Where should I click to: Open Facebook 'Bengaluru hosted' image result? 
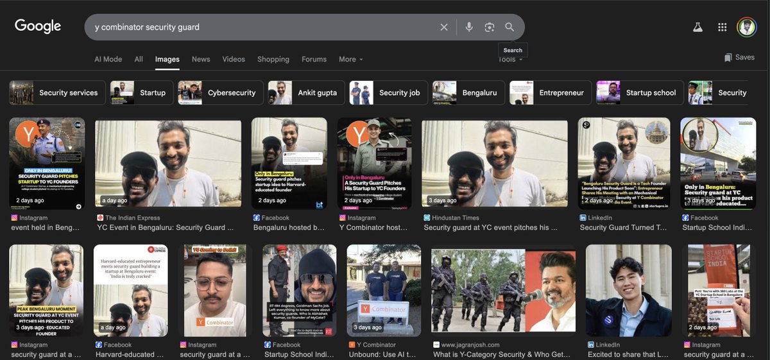290,163
